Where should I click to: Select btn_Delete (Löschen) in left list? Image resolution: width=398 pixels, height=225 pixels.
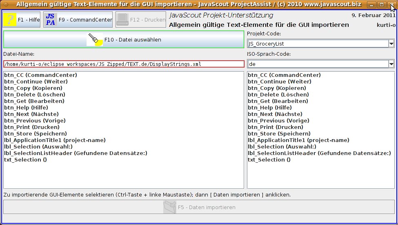(35, 94)
